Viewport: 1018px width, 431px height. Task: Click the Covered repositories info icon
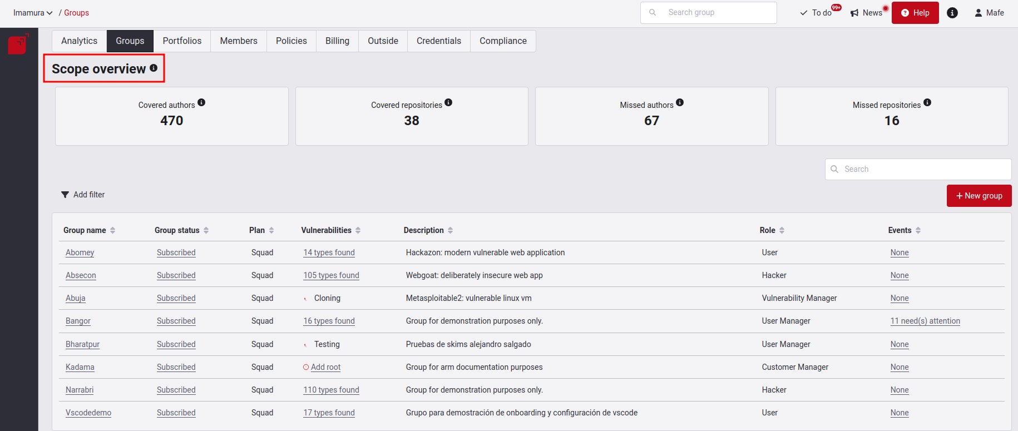click(x=448, y=102)
